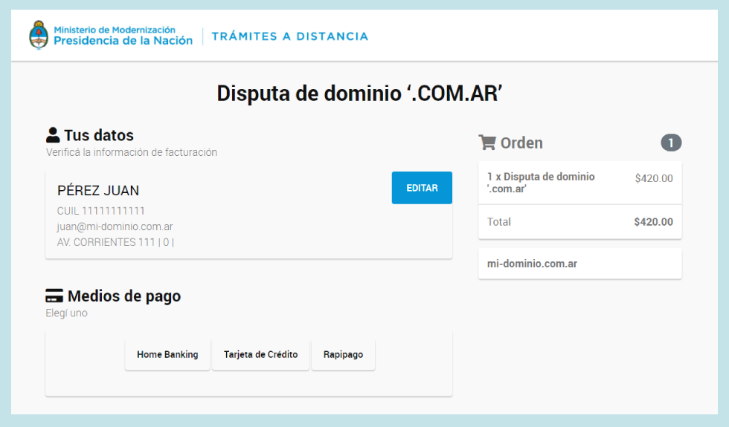Click the CUIL number in billing data
The image size is (729, 427).
[101, 211]
